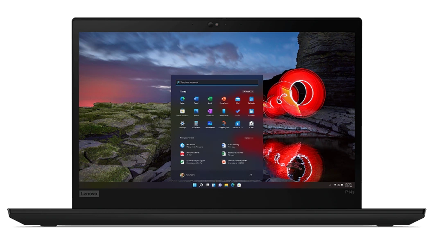Open the Clock app tile
The width and height of the screenshot is (434, 244).
click(251, 123)
